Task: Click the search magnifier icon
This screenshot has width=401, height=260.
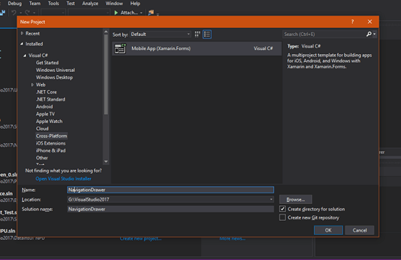Action: [369, 34]
